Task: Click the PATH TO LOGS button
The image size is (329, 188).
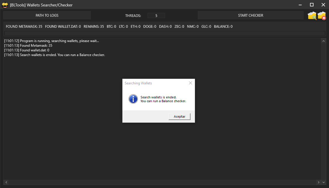Action: tap(47, 15)
